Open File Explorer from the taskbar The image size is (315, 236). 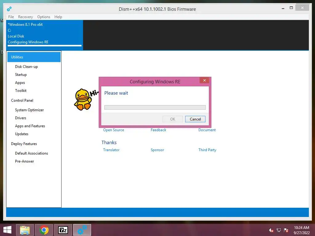pyautogui.click(x=25, y=230)
